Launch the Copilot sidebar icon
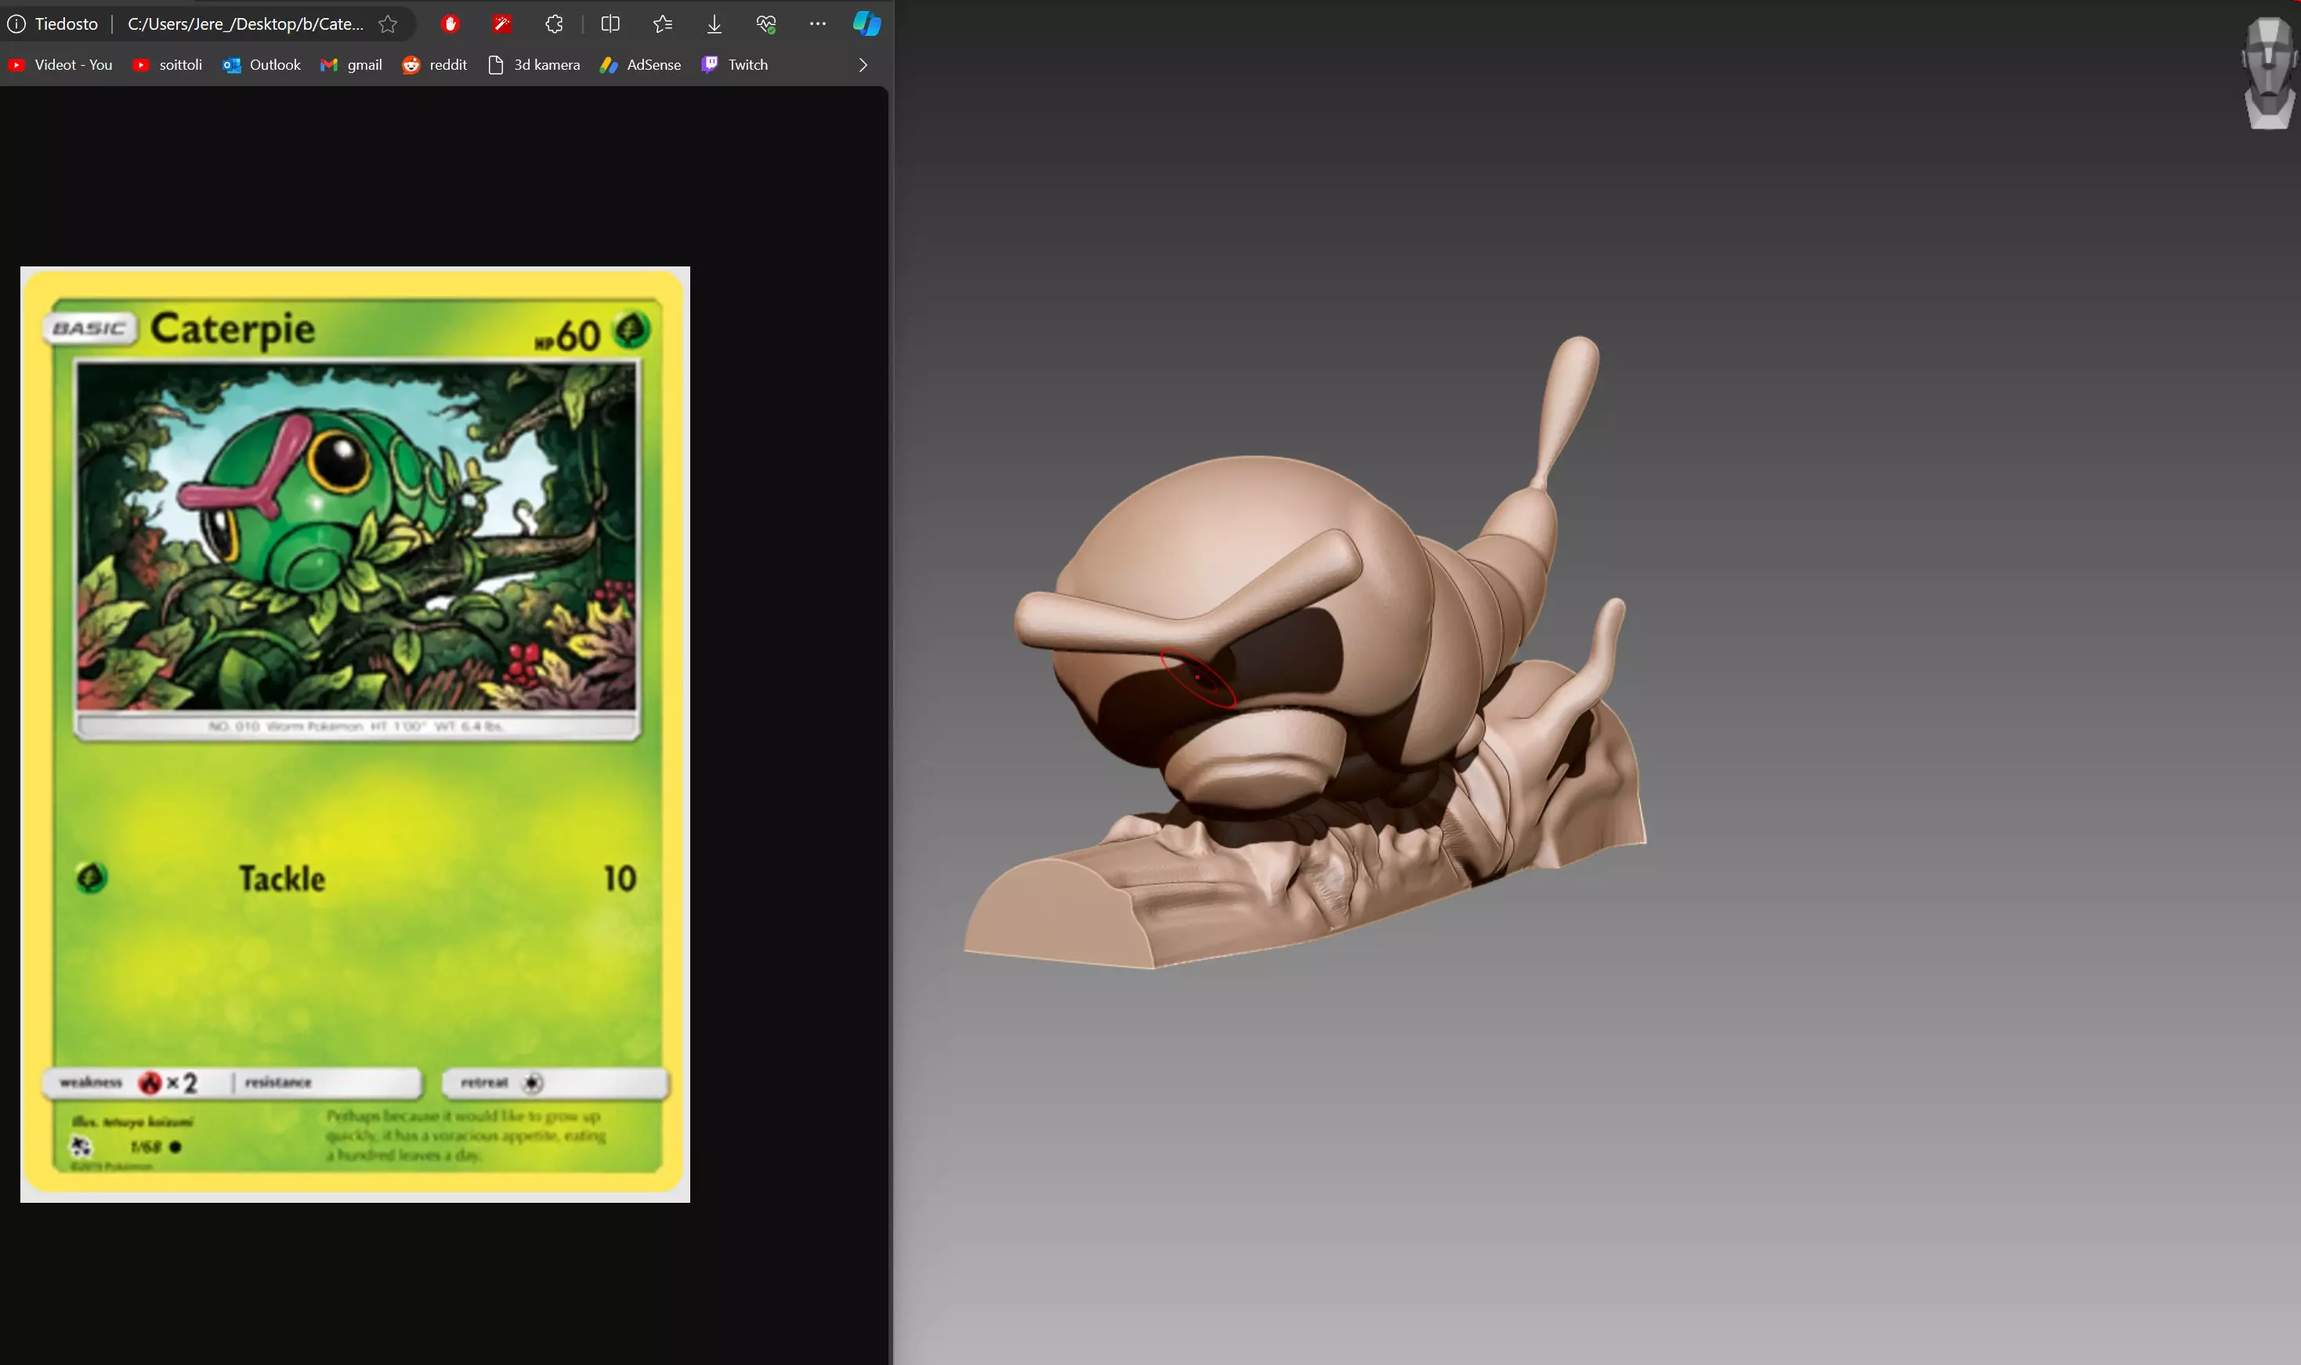This screenshot has height=1365, width=2301. (x=866, y=24)
